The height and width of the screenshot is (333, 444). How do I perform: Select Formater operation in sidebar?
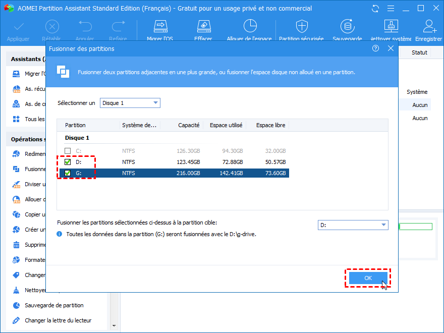pyautogui.click(x=29, y=260)
